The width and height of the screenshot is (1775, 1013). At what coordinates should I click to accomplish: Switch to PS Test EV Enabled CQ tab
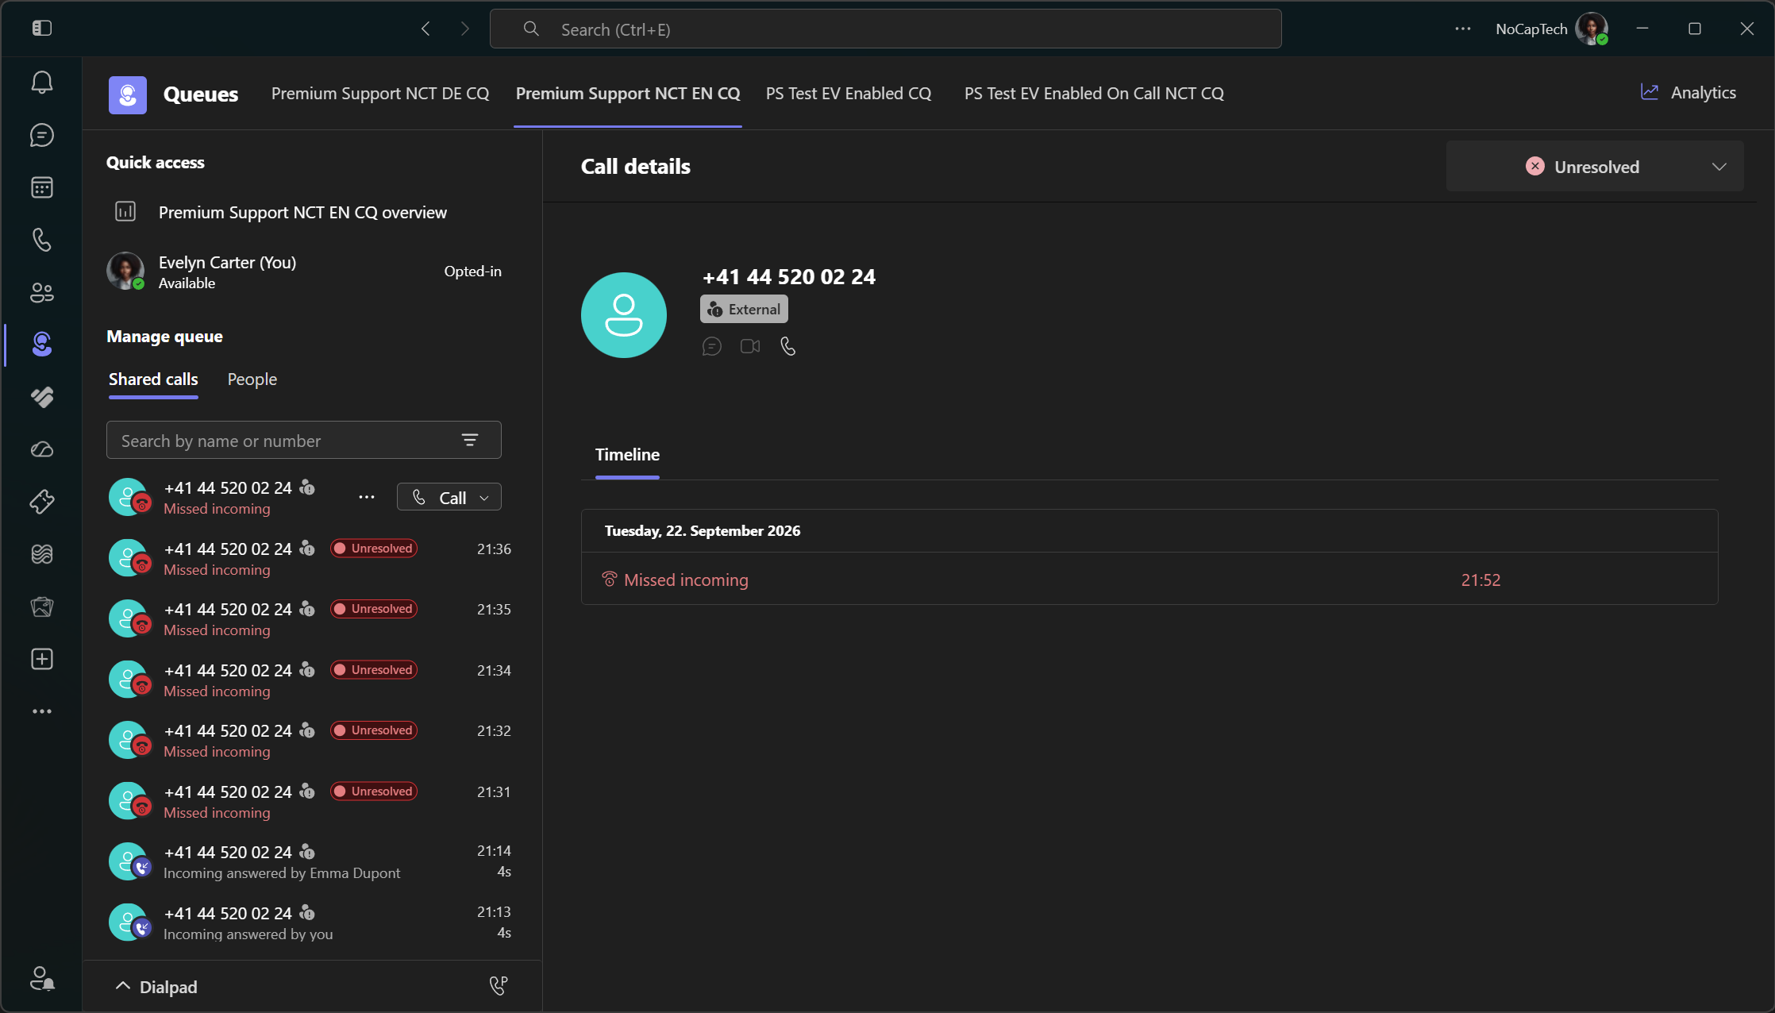point(849,94)
